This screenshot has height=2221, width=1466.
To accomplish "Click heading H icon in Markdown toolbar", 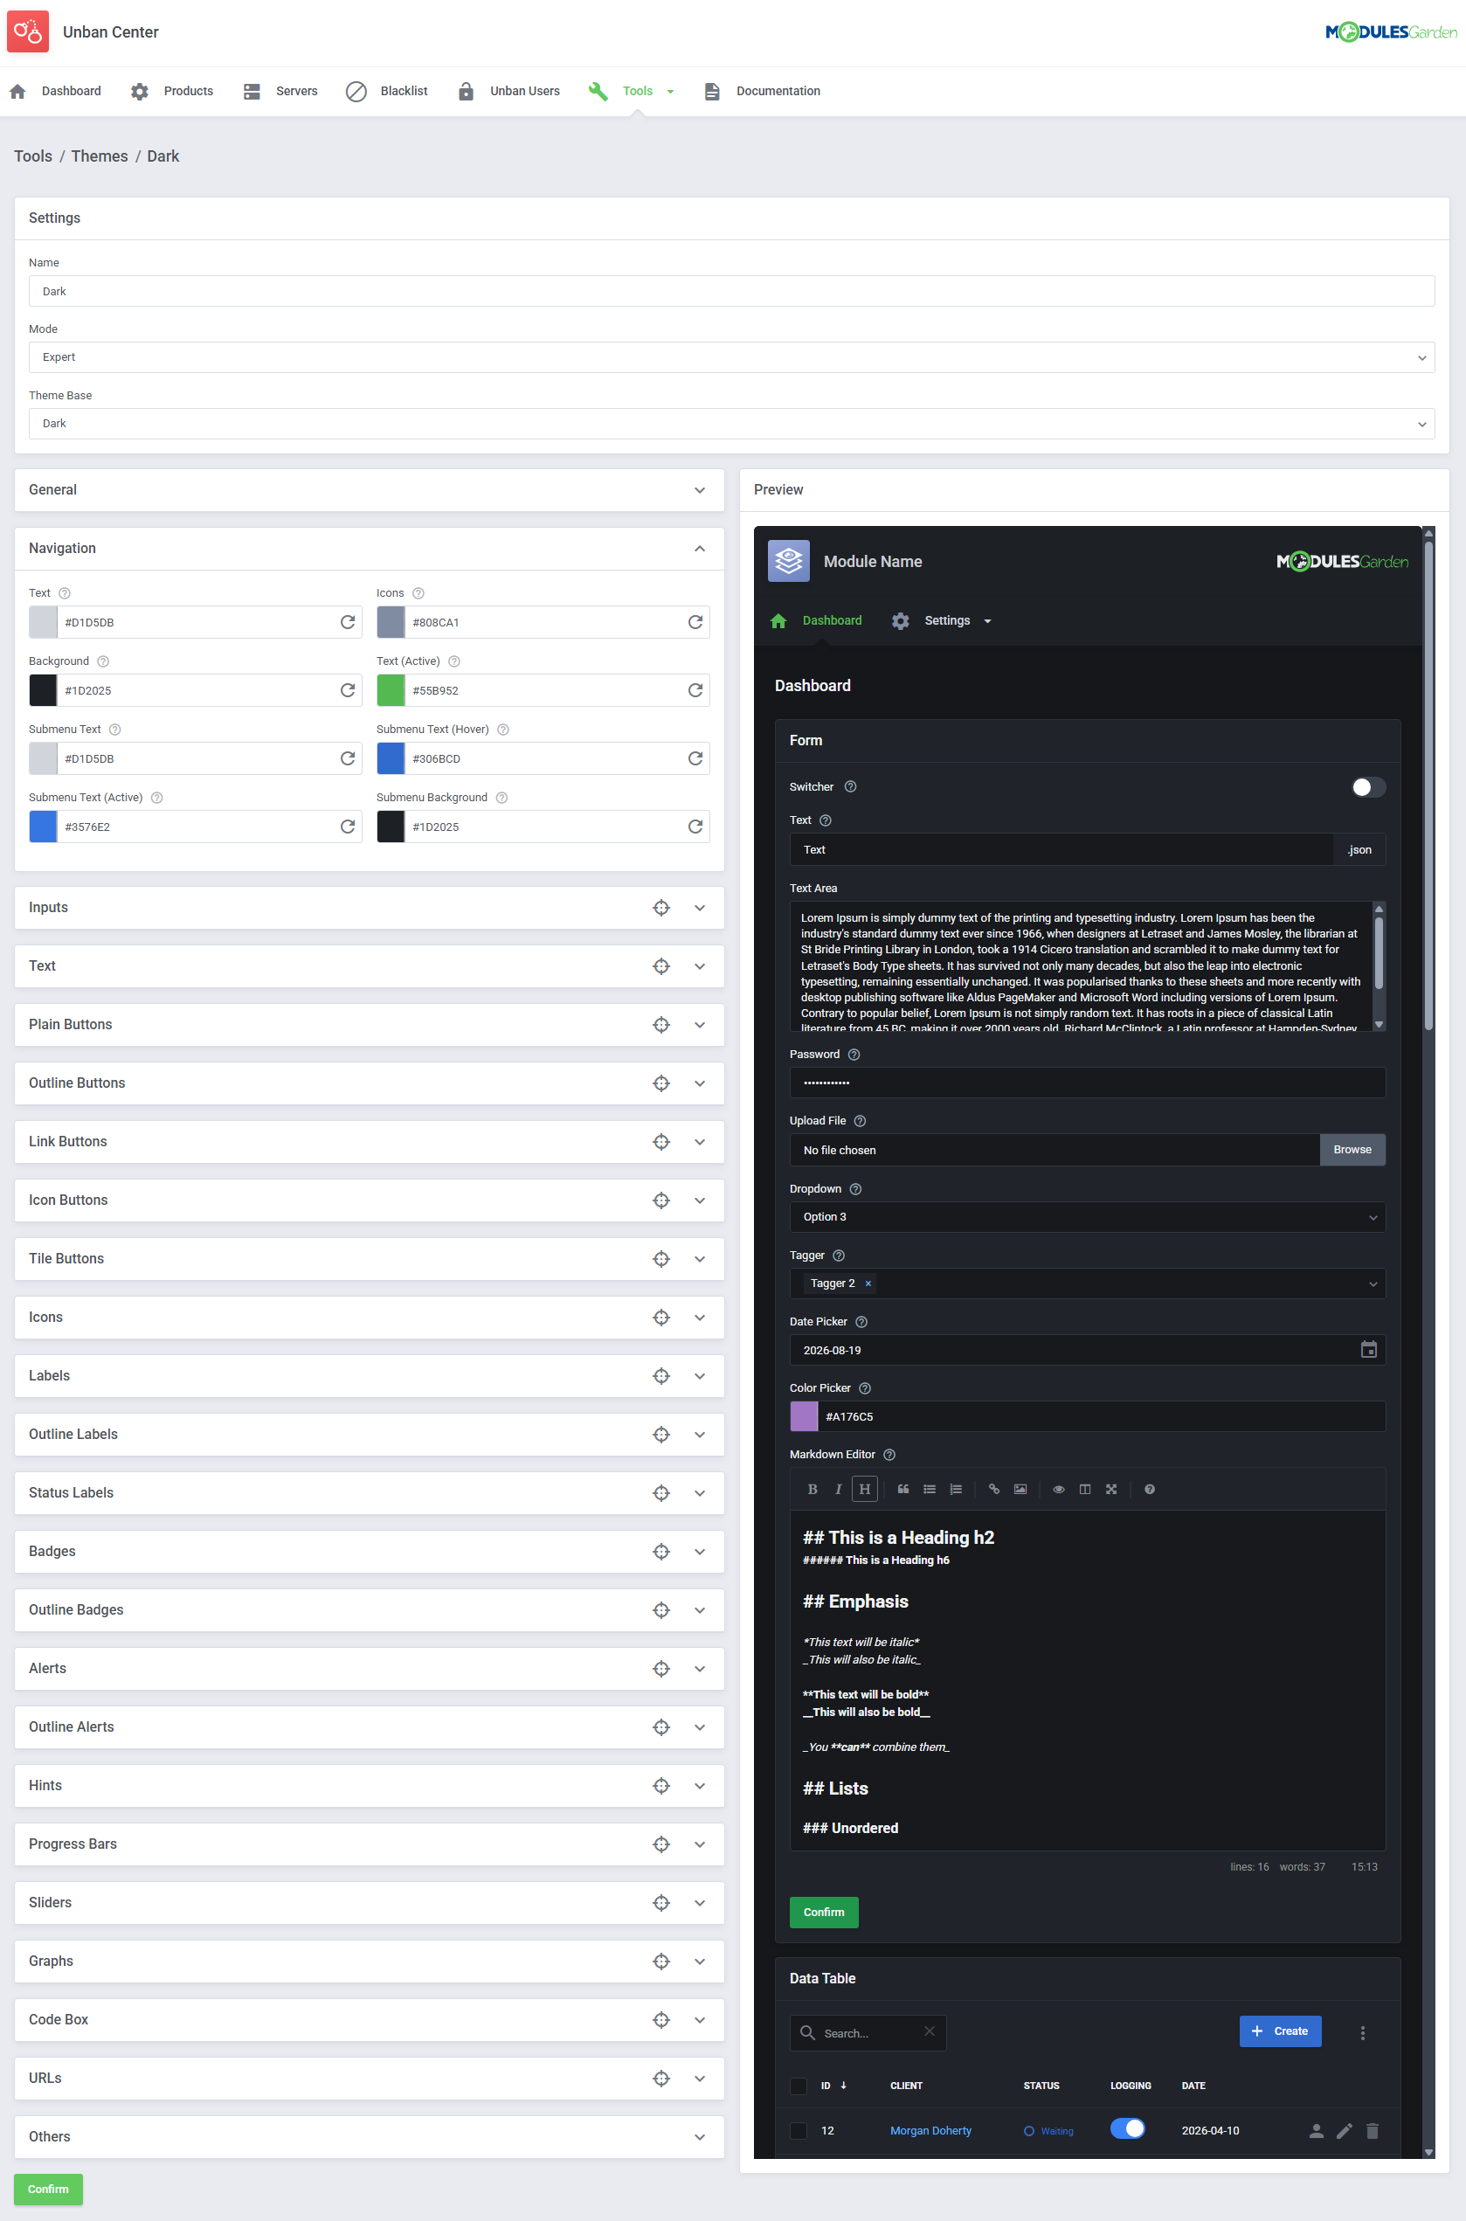I will 864,1489.
